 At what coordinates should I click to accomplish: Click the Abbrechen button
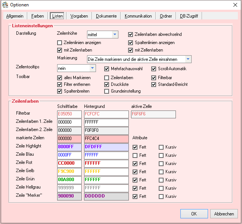224,214
